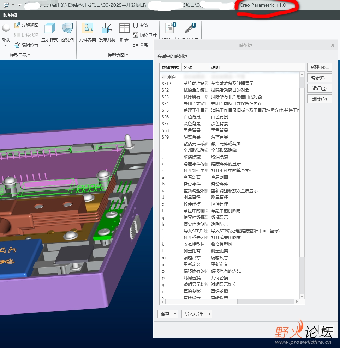Select the $F9 深蓝背景 mapkey row
Screen dimensions: 340x348
[229, 137]
